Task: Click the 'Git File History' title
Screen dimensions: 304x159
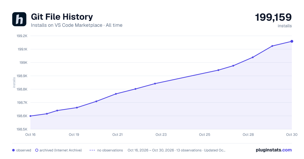Action: click(62, 17)
